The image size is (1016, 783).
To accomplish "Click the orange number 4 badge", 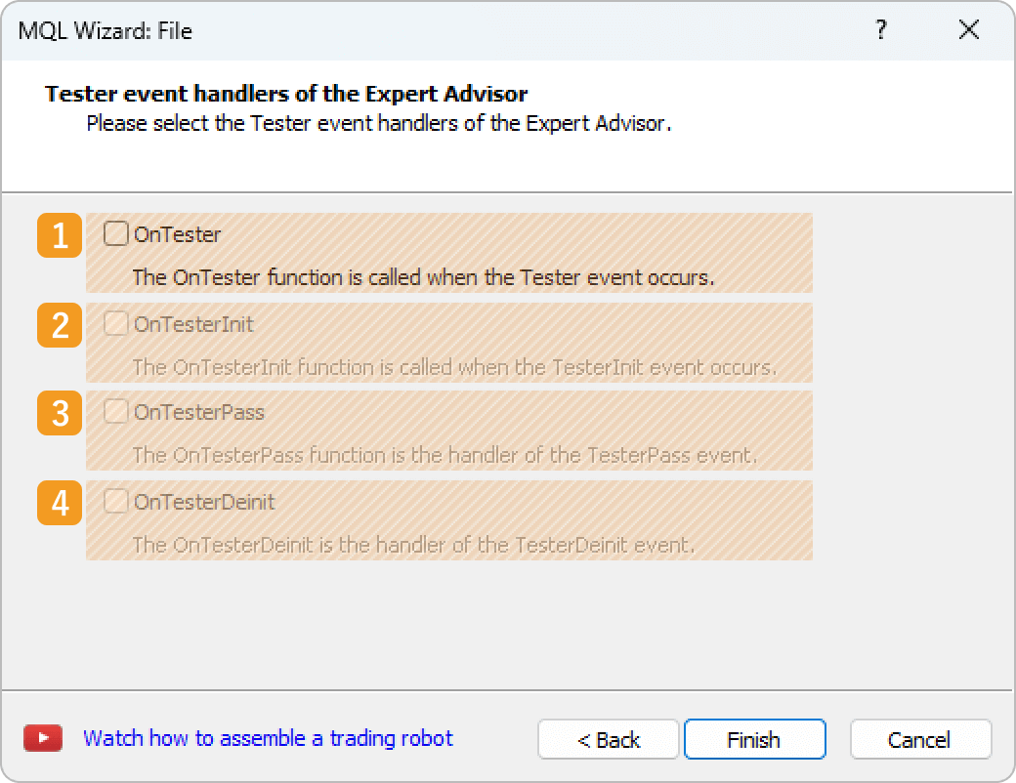I will [x=60, y=503].
